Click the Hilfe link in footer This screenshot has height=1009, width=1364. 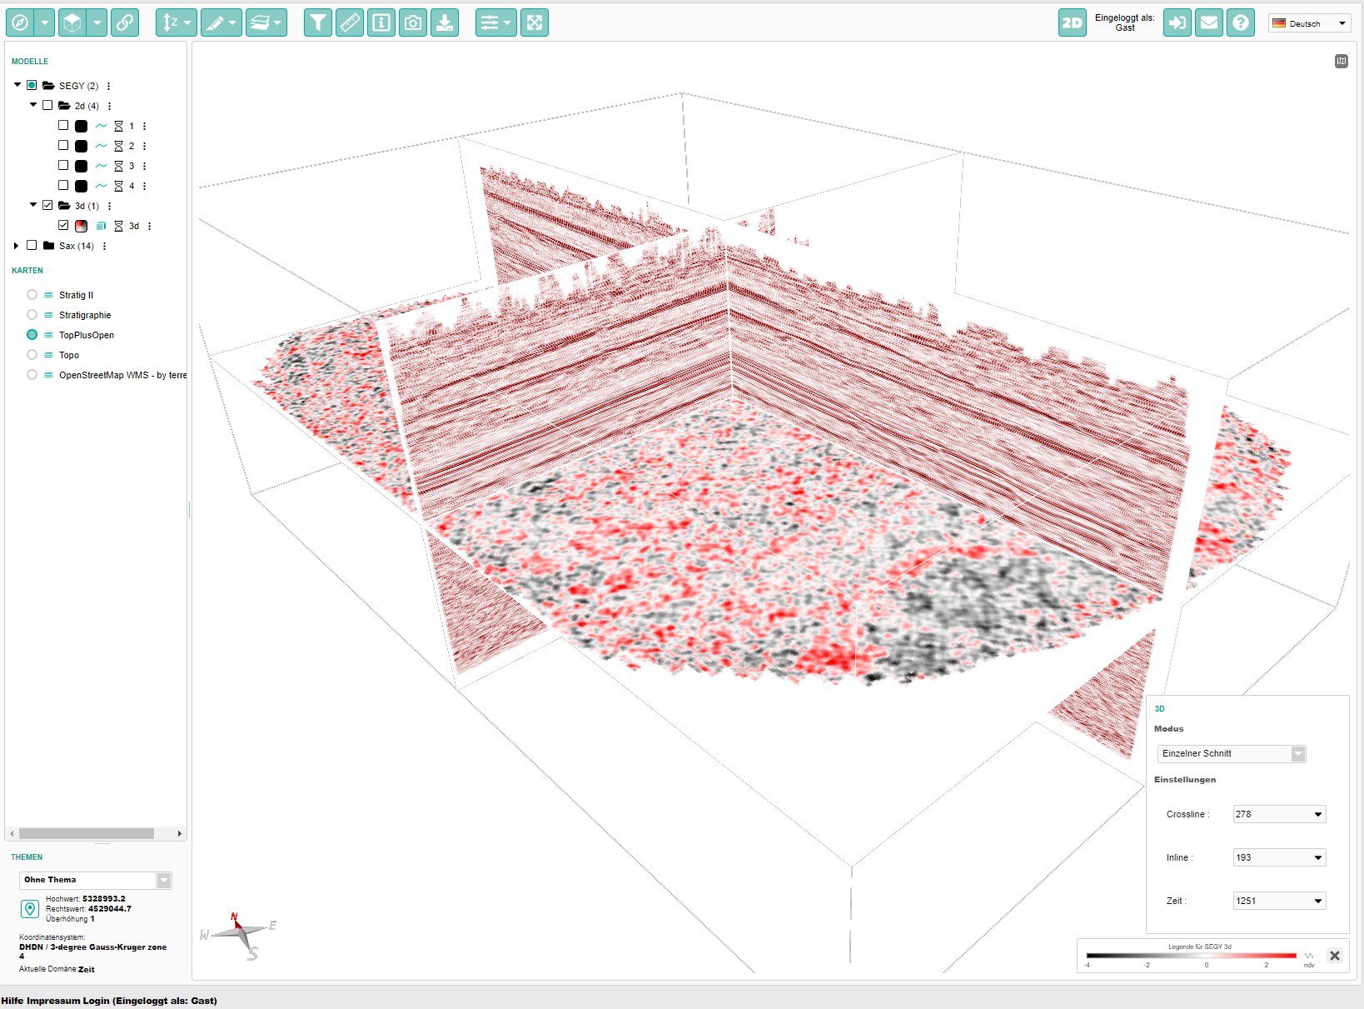click(x=12, y=1001)
